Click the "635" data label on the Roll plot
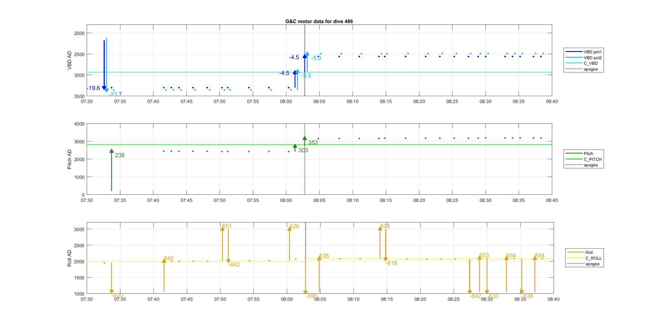Screen dimensions: 667x330 (324, 256)
